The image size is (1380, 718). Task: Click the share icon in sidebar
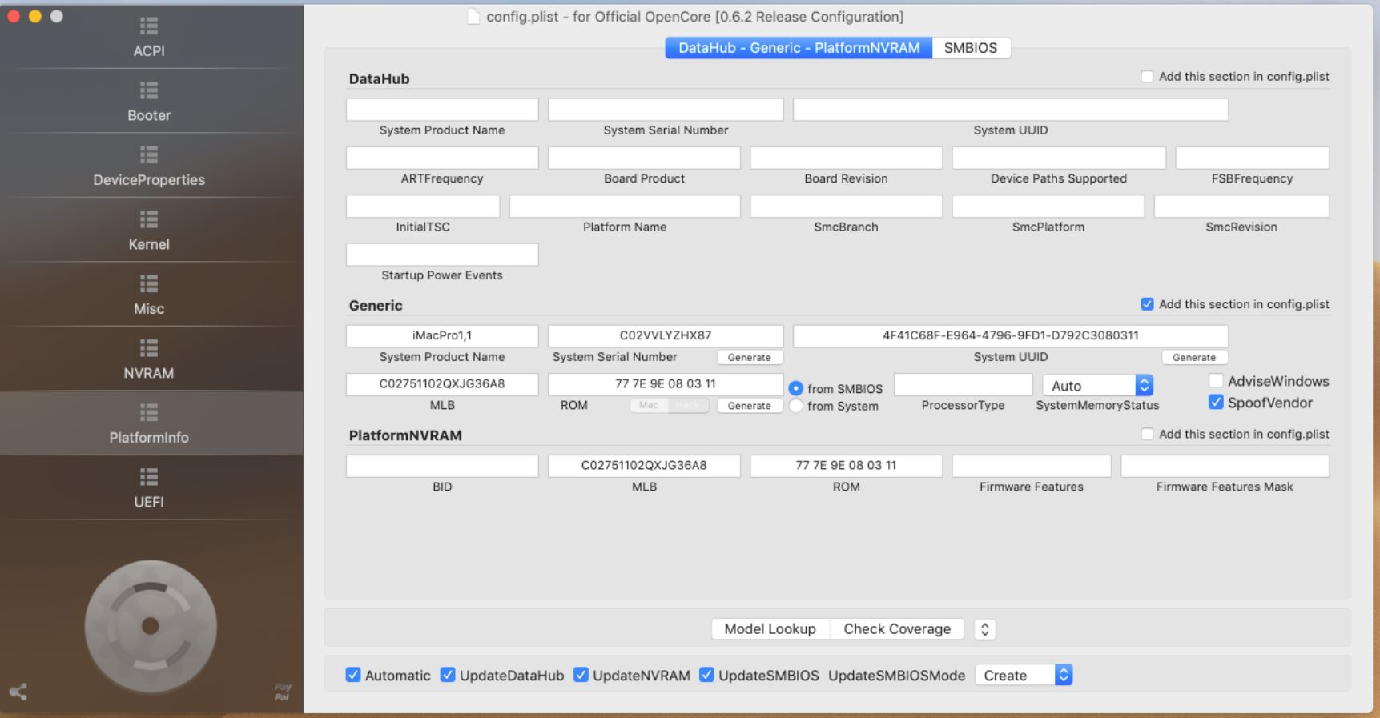18,692
